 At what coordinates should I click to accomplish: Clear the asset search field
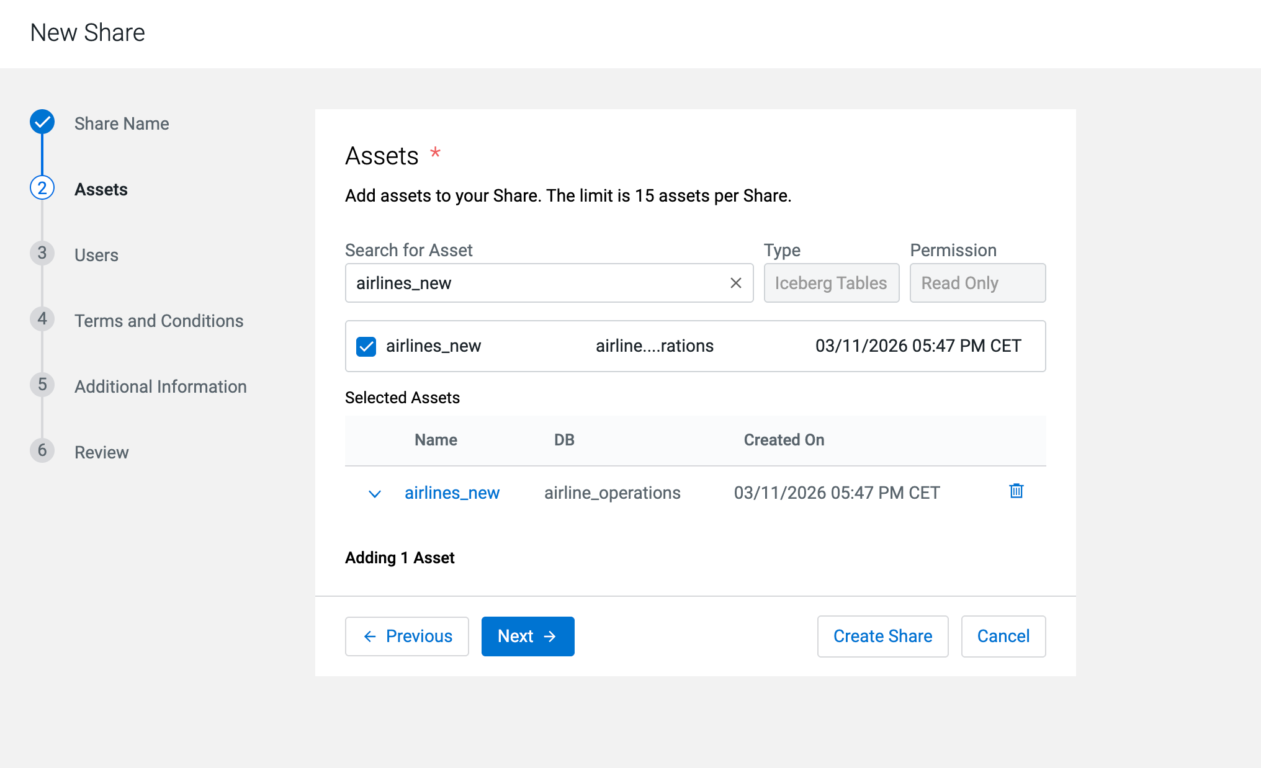(x=736, y=284)
